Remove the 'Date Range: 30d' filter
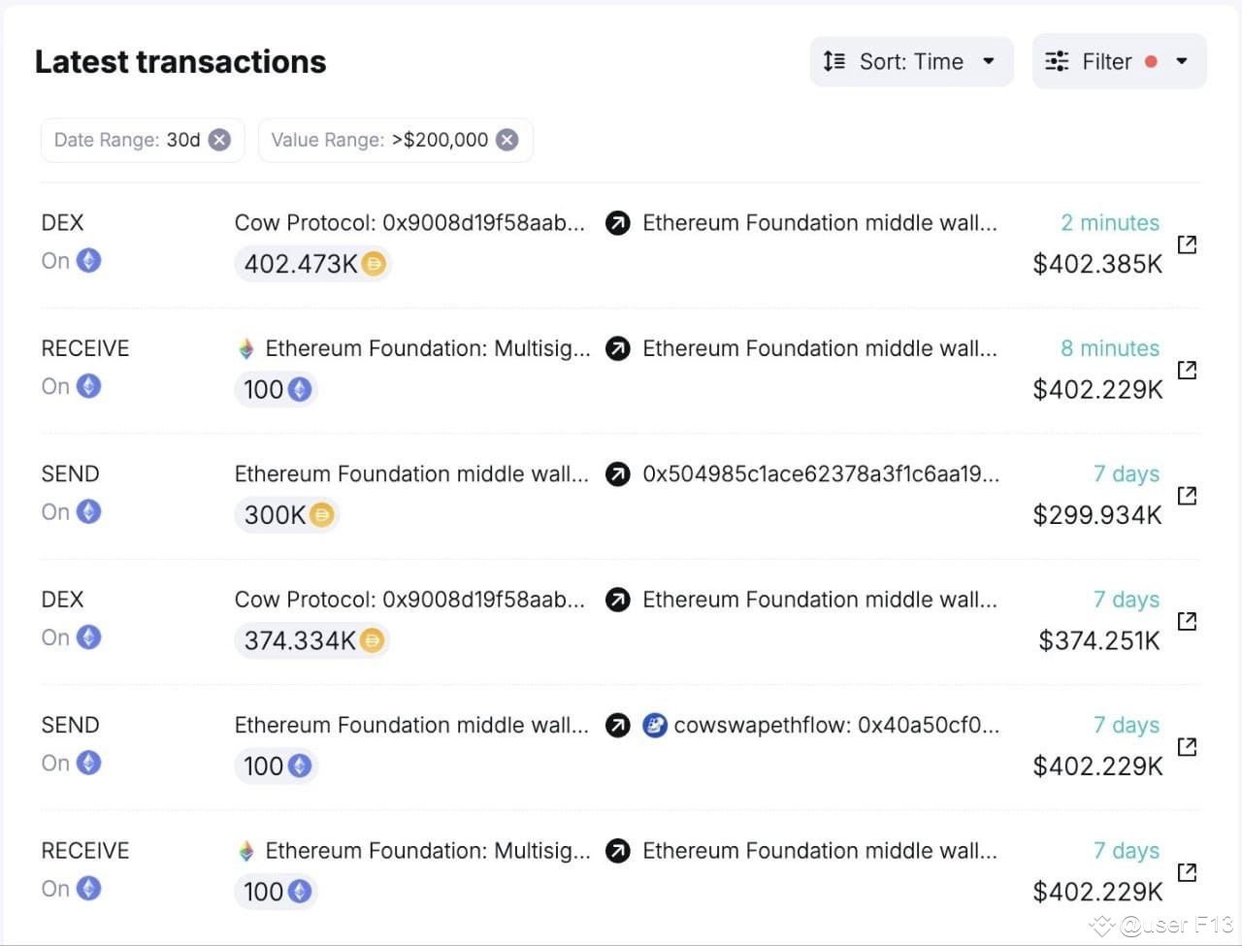Image resolution: width=1242 pixels, height=946 pixels. 220,140
